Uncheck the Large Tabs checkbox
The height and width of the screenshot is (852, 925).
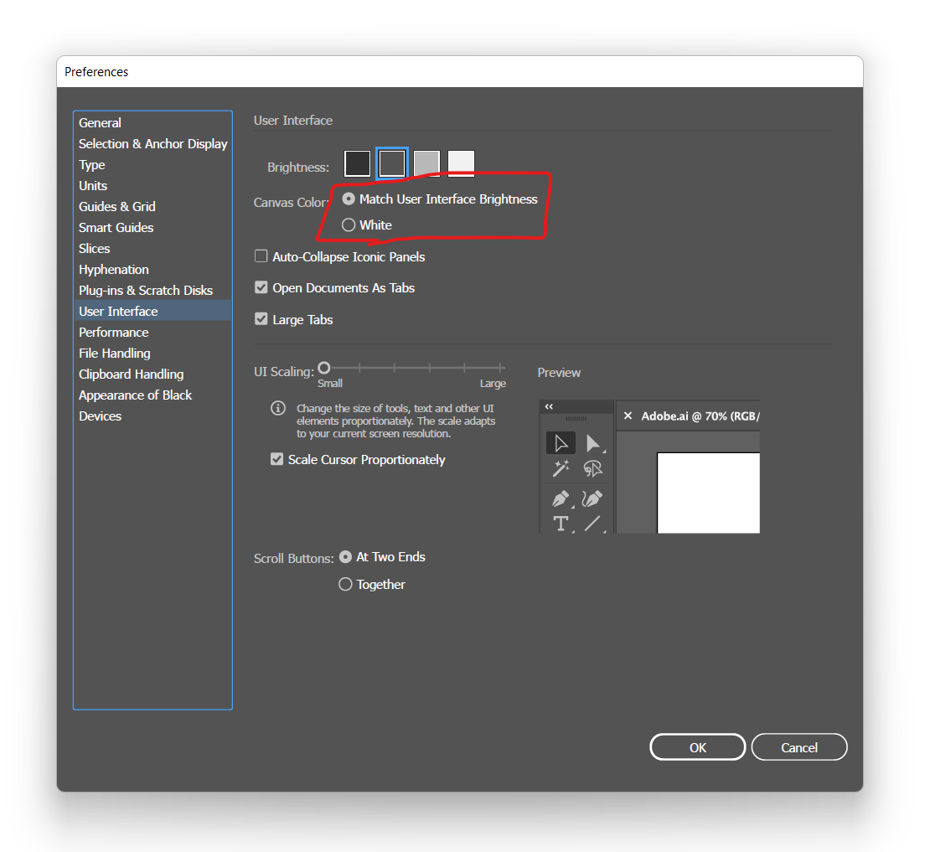click(261, 319)
